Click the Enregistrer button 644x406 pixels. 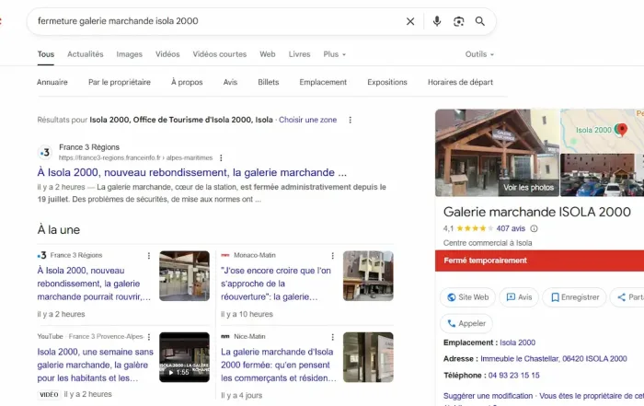[575, 297]
